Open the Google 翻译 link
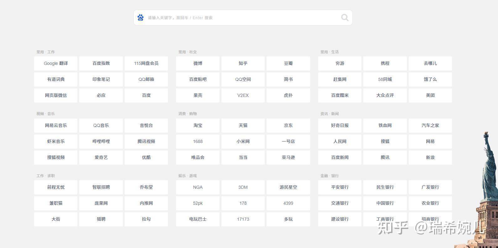This screenshot has width=498, height=248. [56, 63]
